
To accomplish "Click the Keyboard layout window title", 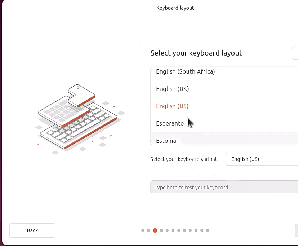I will [175, 8].
